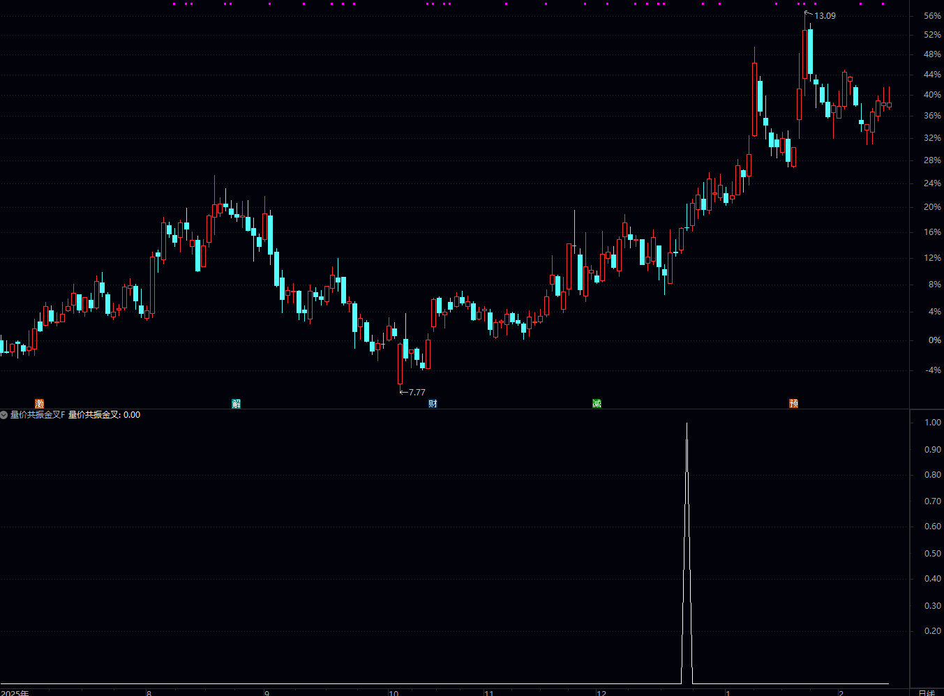
Task: Click the 28% price axis label
Action: pos(932,160)
